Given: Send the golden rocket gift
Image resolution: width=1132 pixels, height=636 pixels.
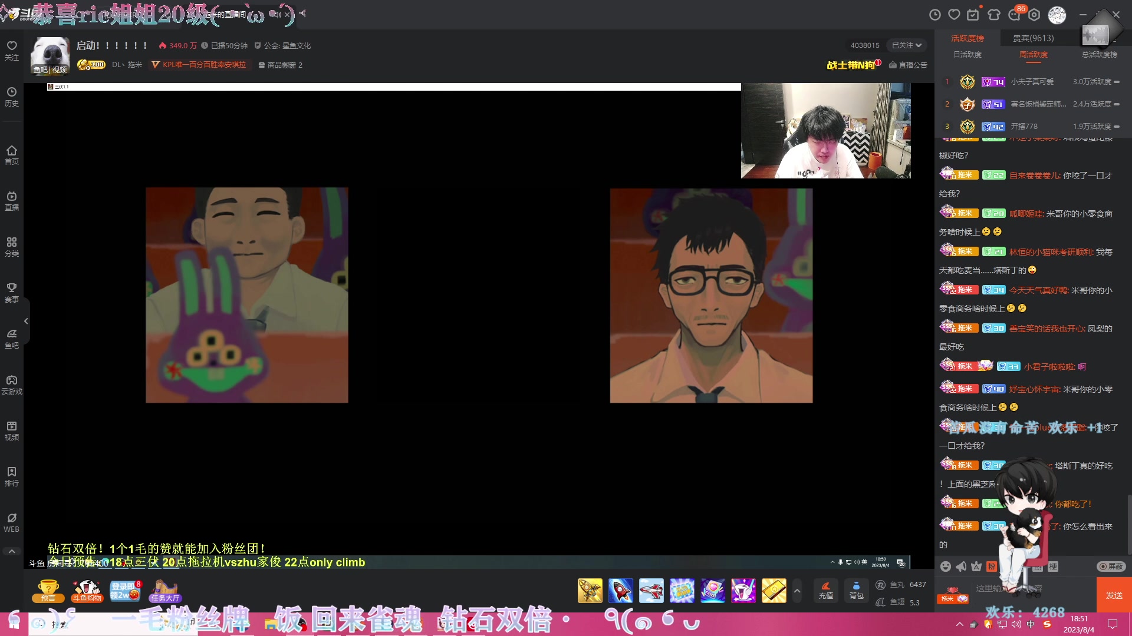Looking at the screenshot, I should tap(590, 590).
